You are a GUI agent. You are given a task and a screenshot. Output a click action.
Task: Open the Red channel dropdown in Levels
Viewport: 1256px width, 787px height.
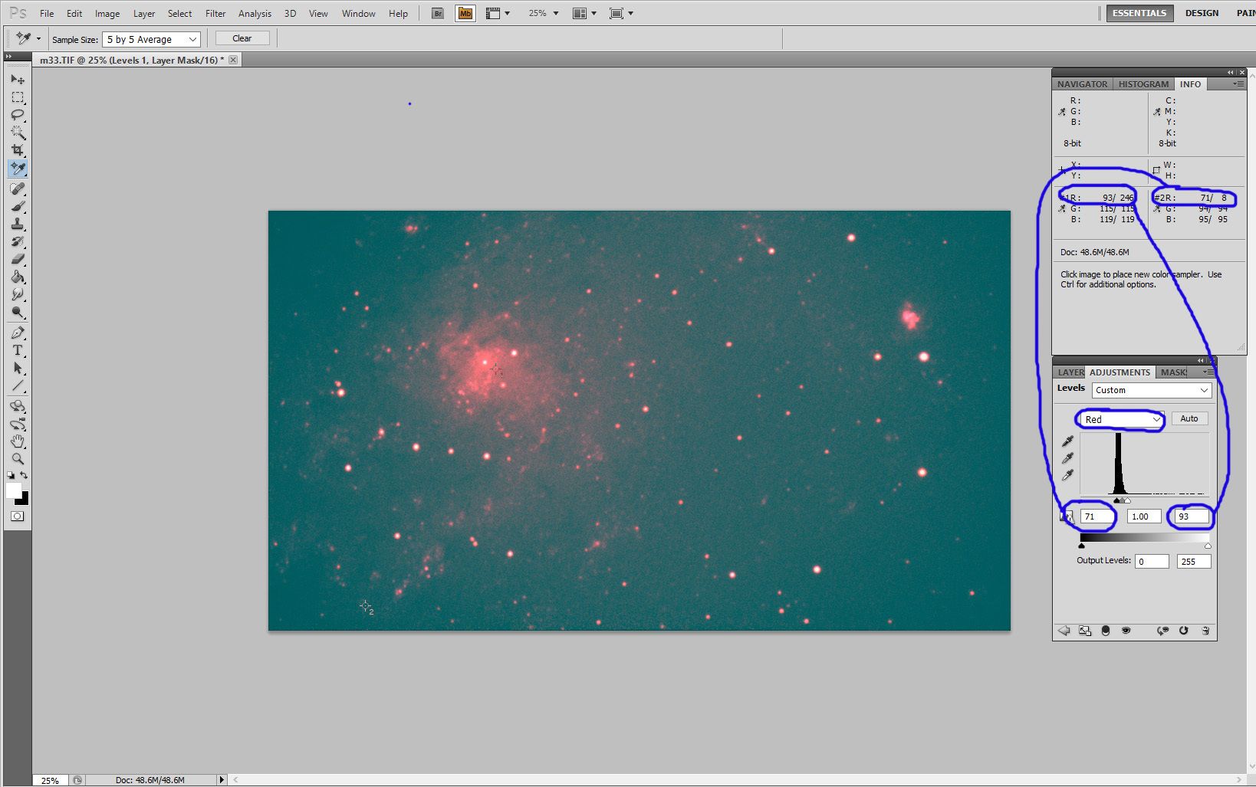(1120, 419)
